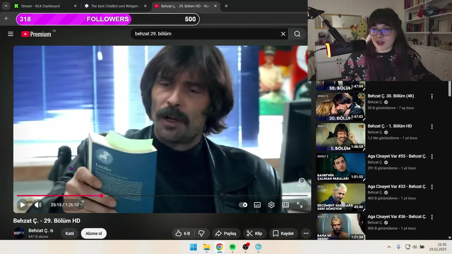Open more actions ellipsis under video
This screenshot has height=254, width=452.
[x=306, y=233]
